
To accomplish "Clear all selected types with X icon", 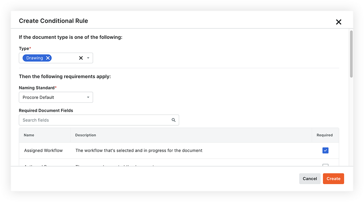I will pos(81,58).
